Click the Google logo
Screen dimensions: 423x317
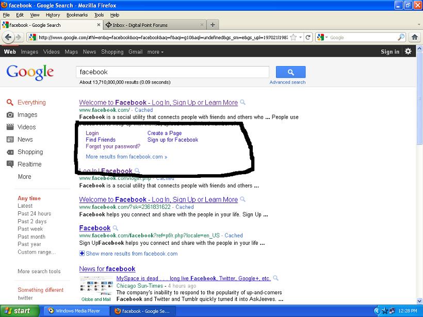(x=30, y=72)
